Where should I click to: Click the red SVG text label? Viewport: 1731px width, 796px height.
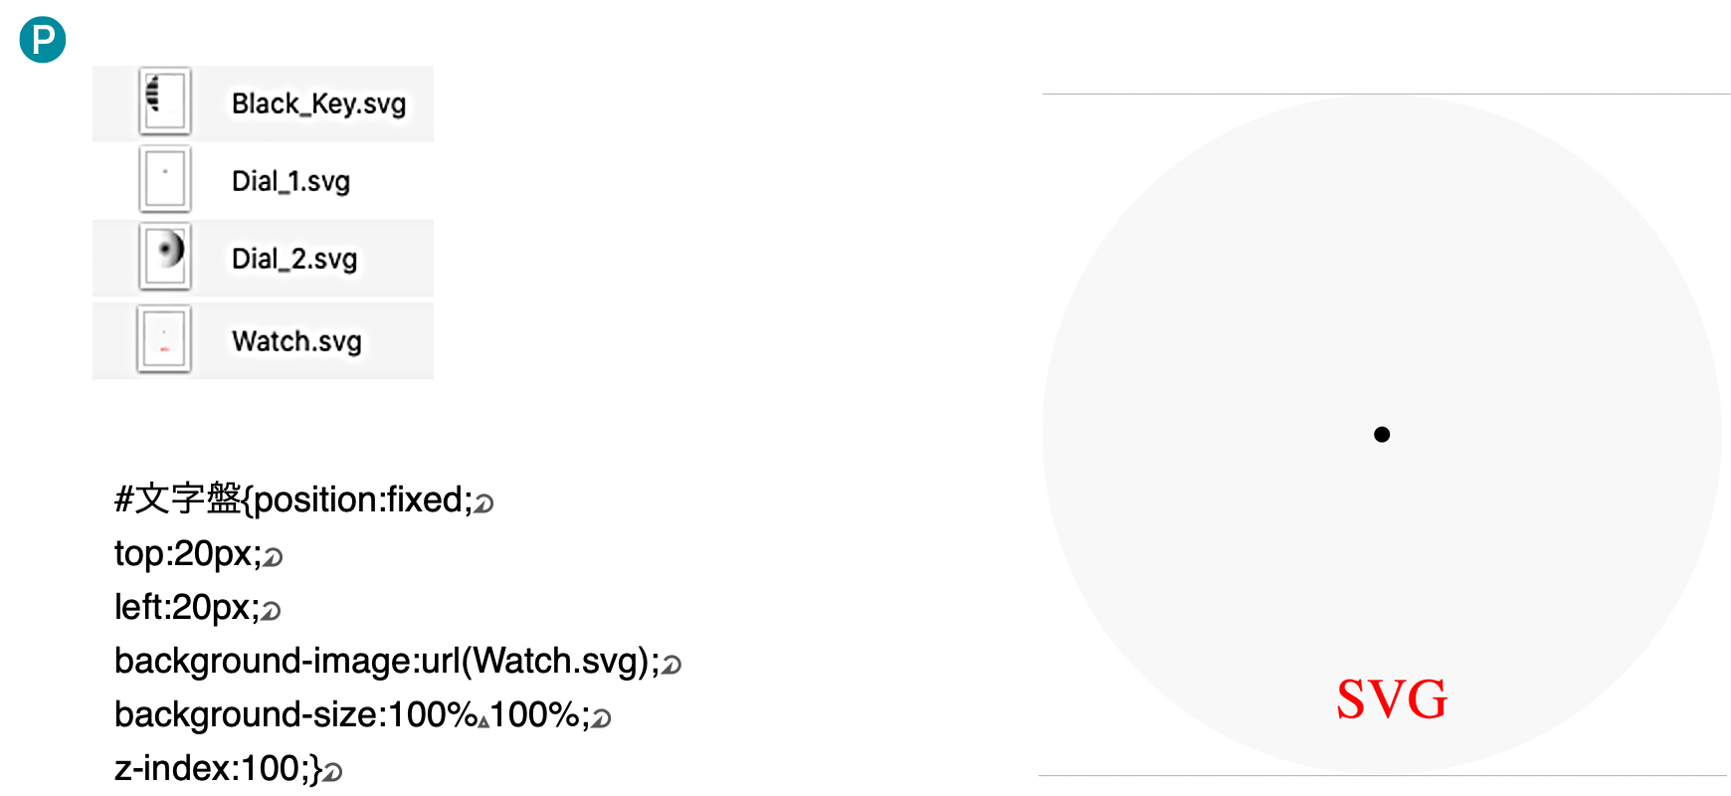click(x=1392, y=698)
